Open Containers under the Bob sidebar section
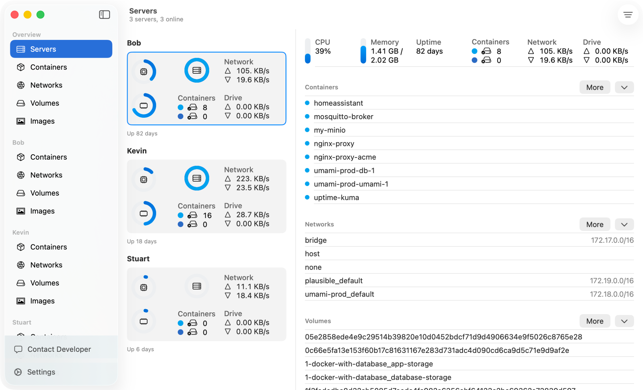 click(48, 157)
